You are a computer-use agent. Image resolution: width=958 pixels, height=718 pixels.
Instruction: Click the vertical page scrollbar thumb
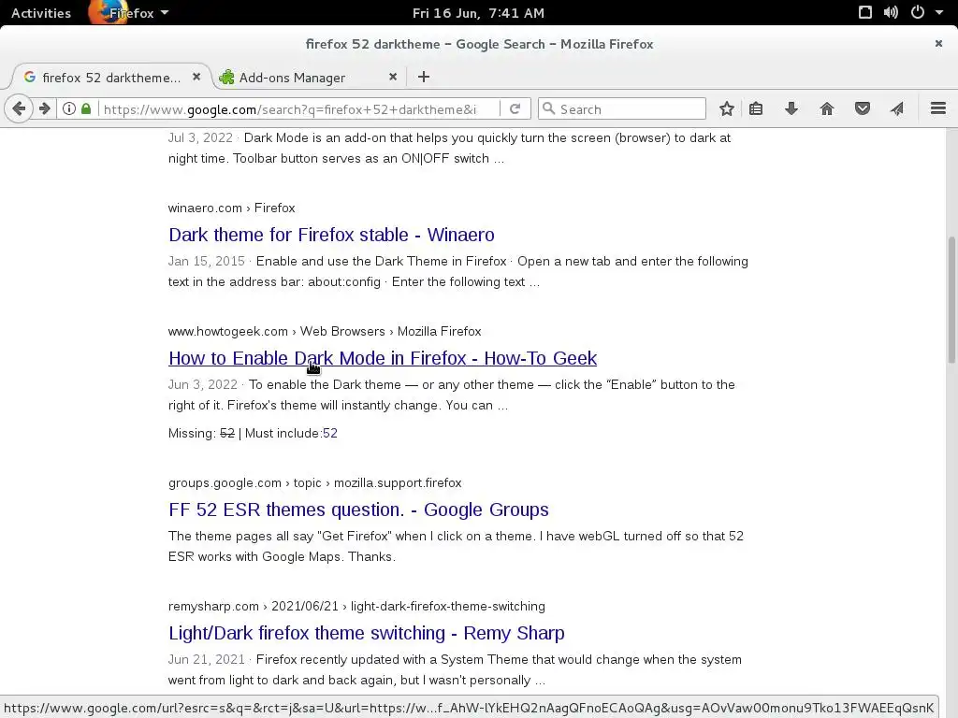[951, 300]
